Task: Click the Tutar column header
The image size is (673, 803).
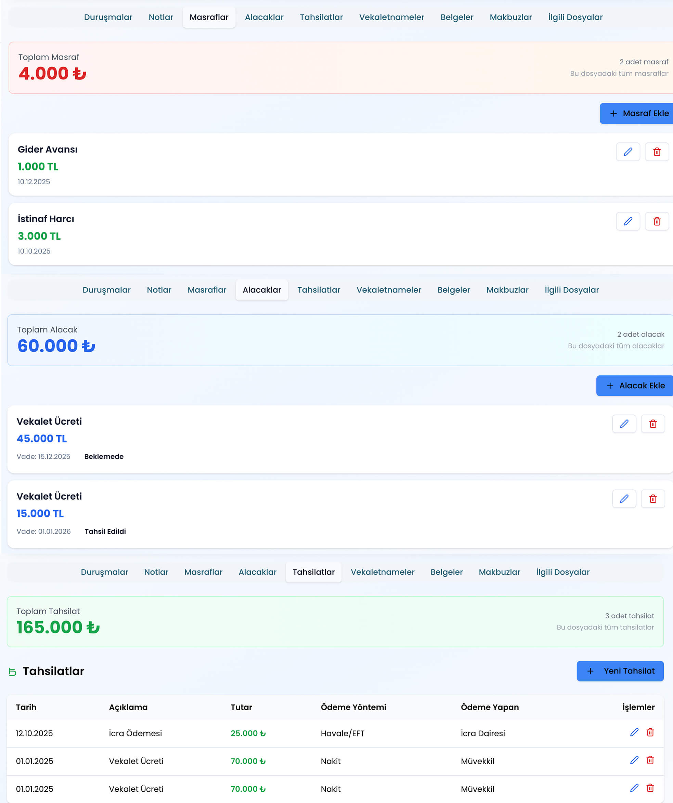Action: [241, 707]
